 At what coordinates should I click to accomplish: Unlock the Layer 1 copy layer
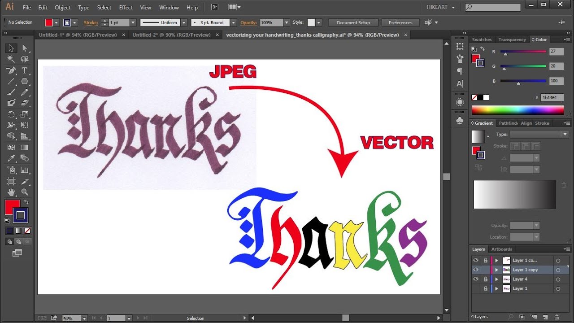pos(486,270)
